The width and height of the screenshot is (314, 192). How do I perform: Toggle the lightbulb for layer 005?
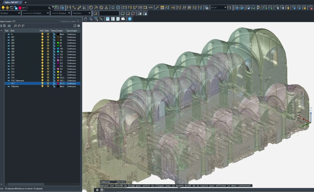42,49
